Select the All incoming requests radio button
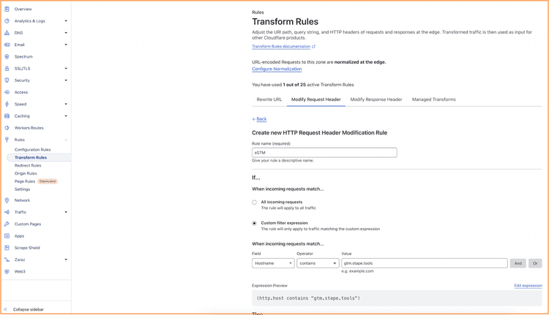The height and width of the screenshot is (315, 549). (255, 202)
